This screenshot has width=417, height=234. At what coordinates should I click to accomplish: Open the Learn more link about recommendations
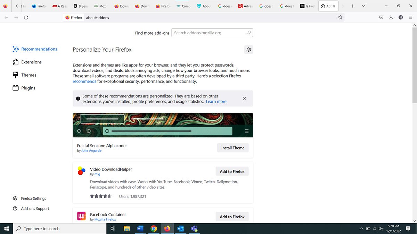pos(216,101)
